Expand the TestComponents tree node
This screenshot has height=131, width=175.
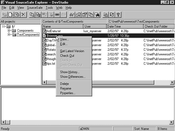9,35
